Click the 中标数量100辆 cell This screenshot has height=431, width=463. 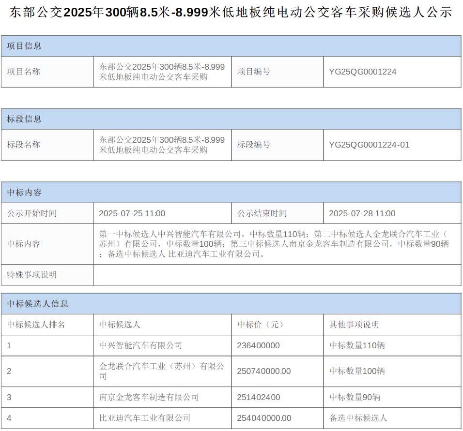(x=392, y=372)
